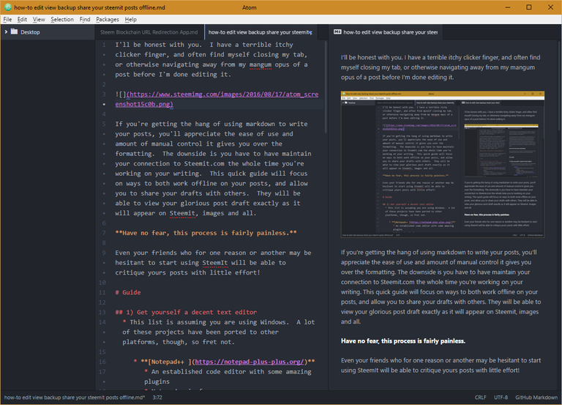The width and height of the screenshot is (562, 405).
Task: Click the screenshot thumbnail in the preview pane
Action: [x=442, y=164]
